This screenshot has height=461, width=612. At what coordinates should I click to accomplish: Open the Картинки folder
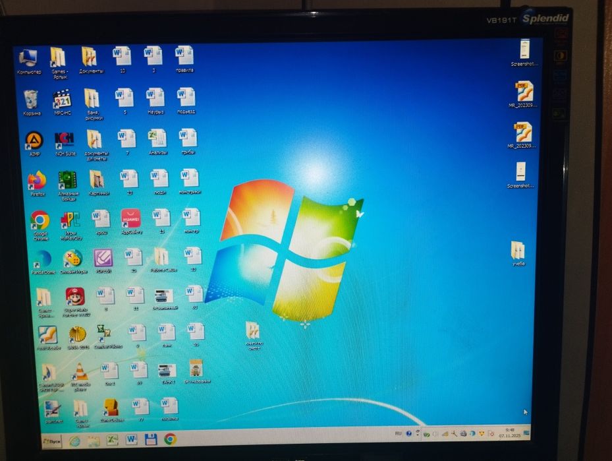click(x=97, y=183)
